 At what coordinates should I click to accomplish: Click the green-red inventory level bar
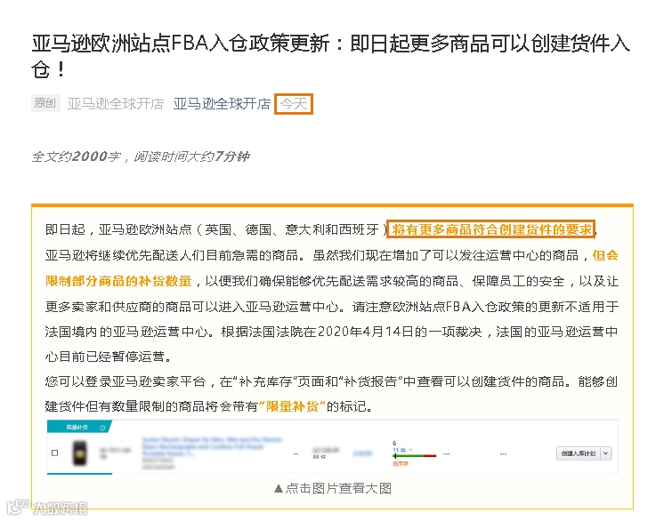point(415,456)
